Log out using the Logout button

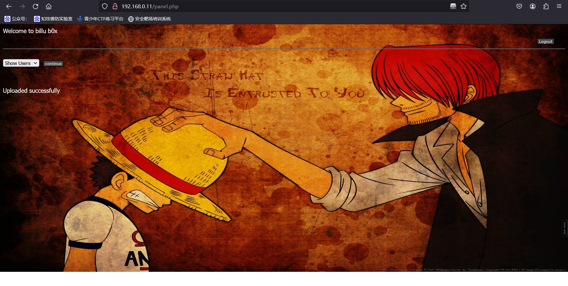tap(546, 42)
